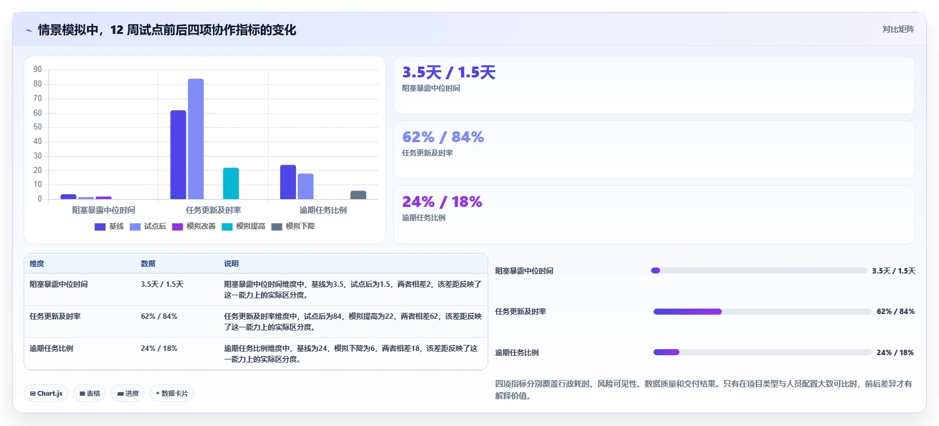Click table cell 24% / 18%
This screenshot has height=426, width=939.
(159, 348)
